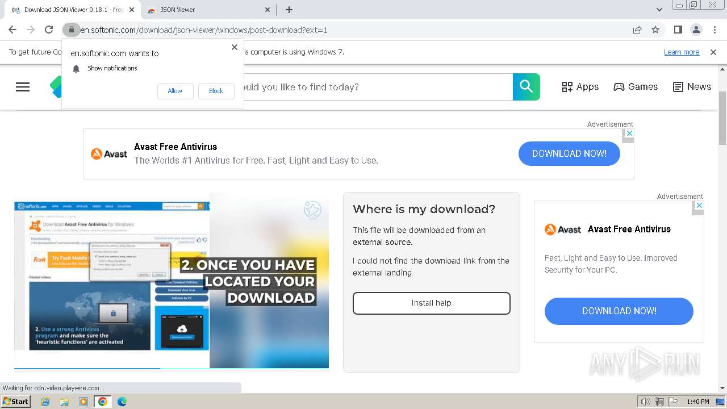727x409 pixels.
Task: Click the video progress bar
Action: 172,369
